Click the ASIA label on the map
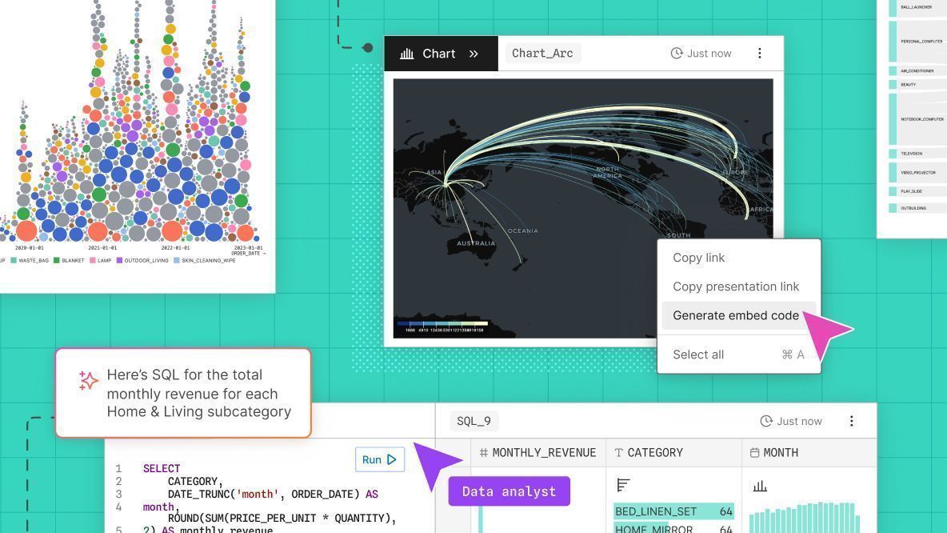 434,172
